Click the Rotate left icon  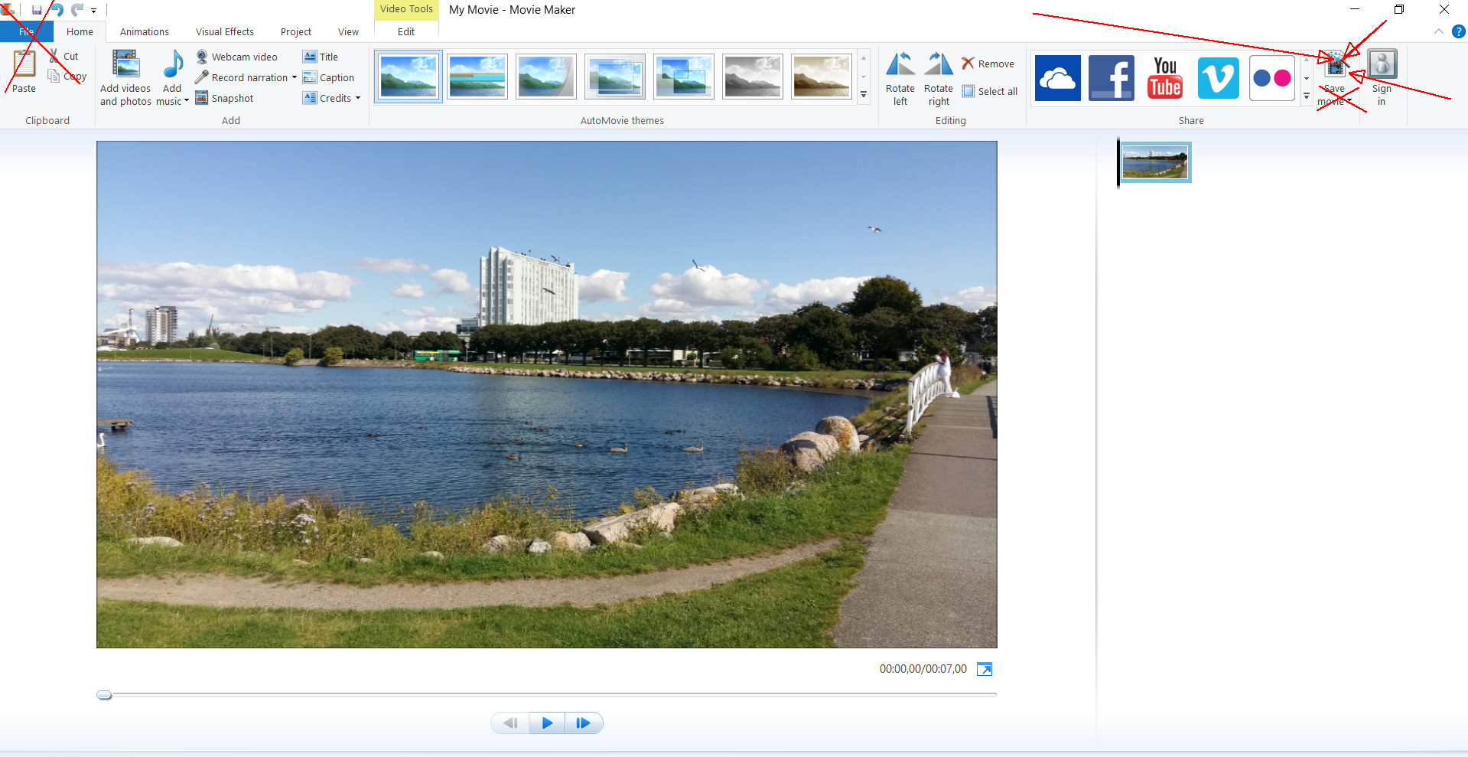(900, 65)
